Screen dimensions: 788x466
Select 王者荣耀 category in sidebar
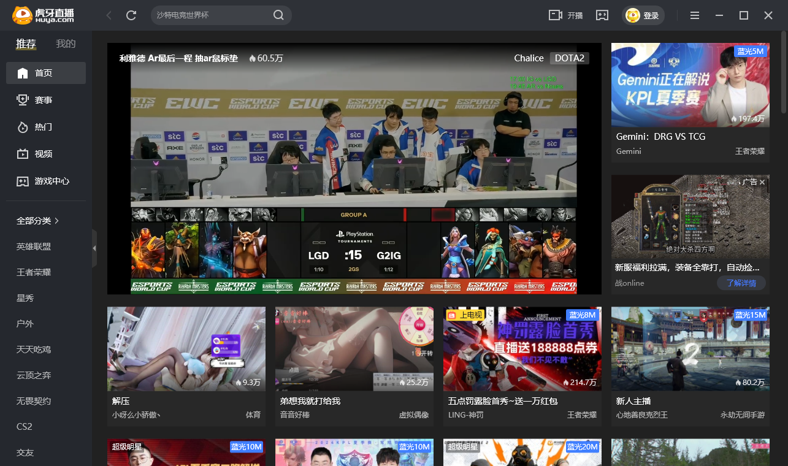34,272
